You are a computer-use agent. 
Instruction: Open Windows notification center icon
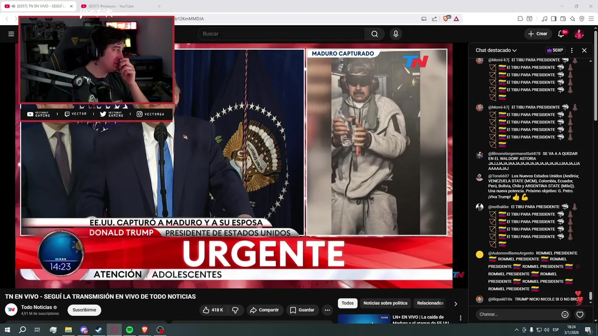(588, 330)
